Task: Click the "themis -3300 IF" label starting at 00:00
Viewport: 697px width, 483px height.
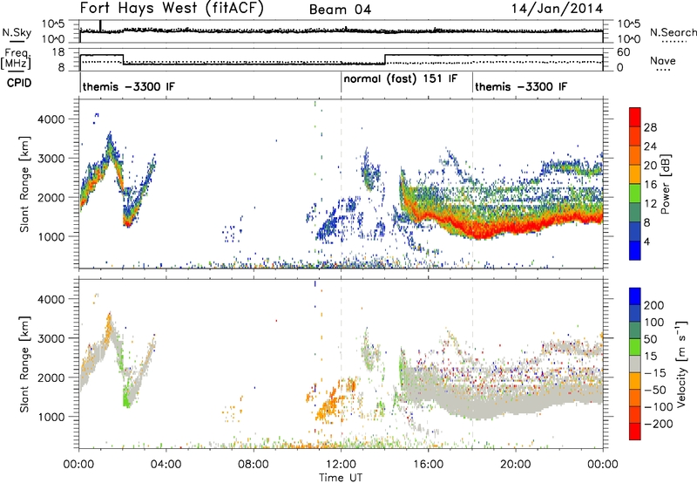Action: pyautogui.click(x=129, y=86)
